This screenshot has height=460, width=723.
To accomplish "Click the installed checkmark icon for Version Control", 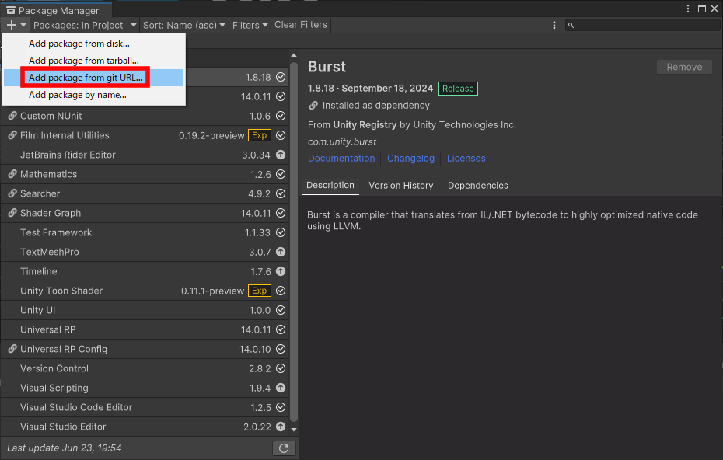I will pos(281,369).
